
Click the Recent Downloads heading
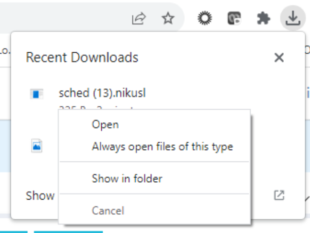[x=82, y=57]
